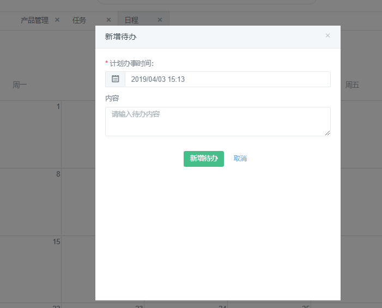Focus the 请输入待办内容 text area
Screen dimensions: 382x308
point(217,121)
